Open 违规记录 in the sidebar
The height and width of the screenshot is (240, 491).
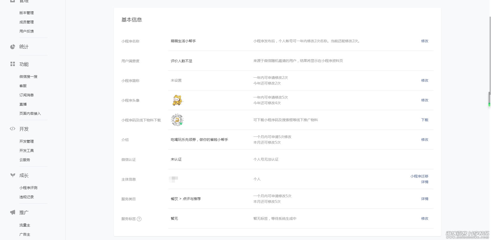tap(27, 197)
